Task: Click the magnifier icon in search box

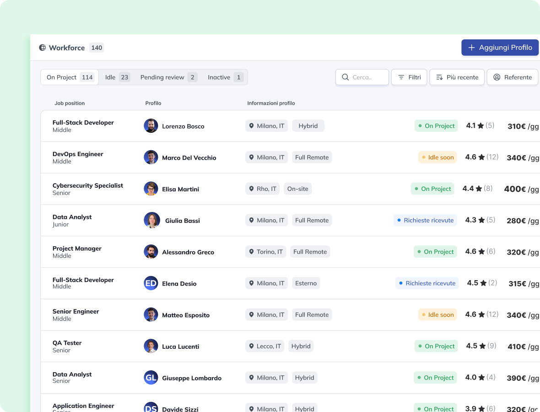Action: (345, 77)
